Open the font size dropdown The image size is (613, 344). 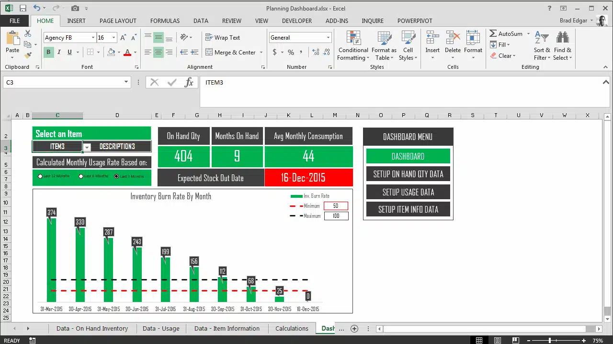[114, 37]
